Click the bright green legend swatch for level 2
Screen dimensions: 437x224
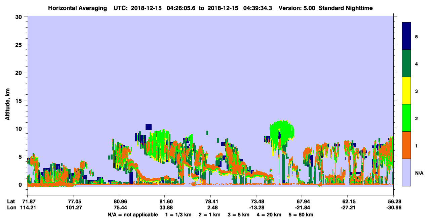[x=406, y=118]
